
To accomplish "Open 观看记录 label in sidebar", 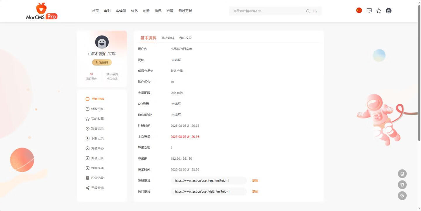I will (x=97, y=129).
